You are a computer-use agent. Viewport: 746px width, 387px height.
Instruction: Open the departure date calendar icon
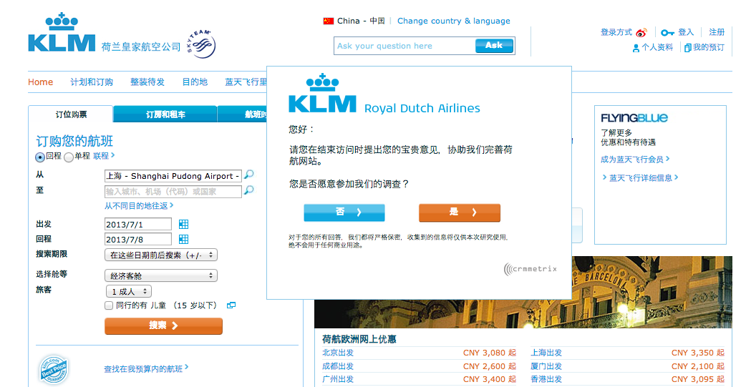pos(184,225)
